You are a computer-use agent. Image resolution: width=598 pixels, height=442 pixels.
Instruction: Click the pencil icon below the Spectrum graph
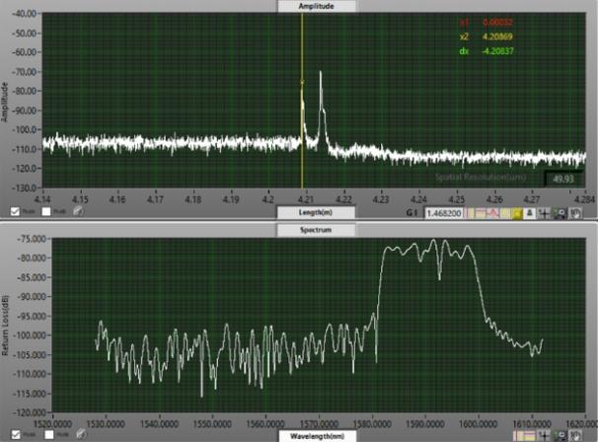pos(78,433)
